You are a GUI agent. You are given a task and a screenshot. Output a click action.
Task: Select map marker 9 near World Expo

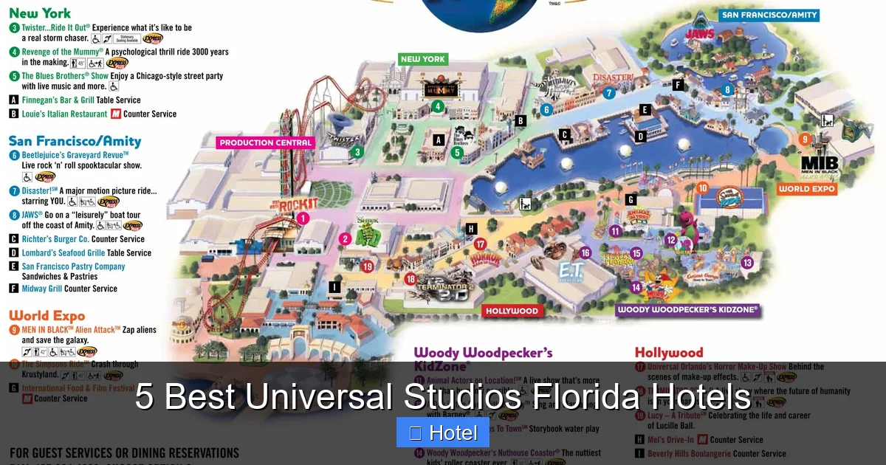click(x=805, y=138)
